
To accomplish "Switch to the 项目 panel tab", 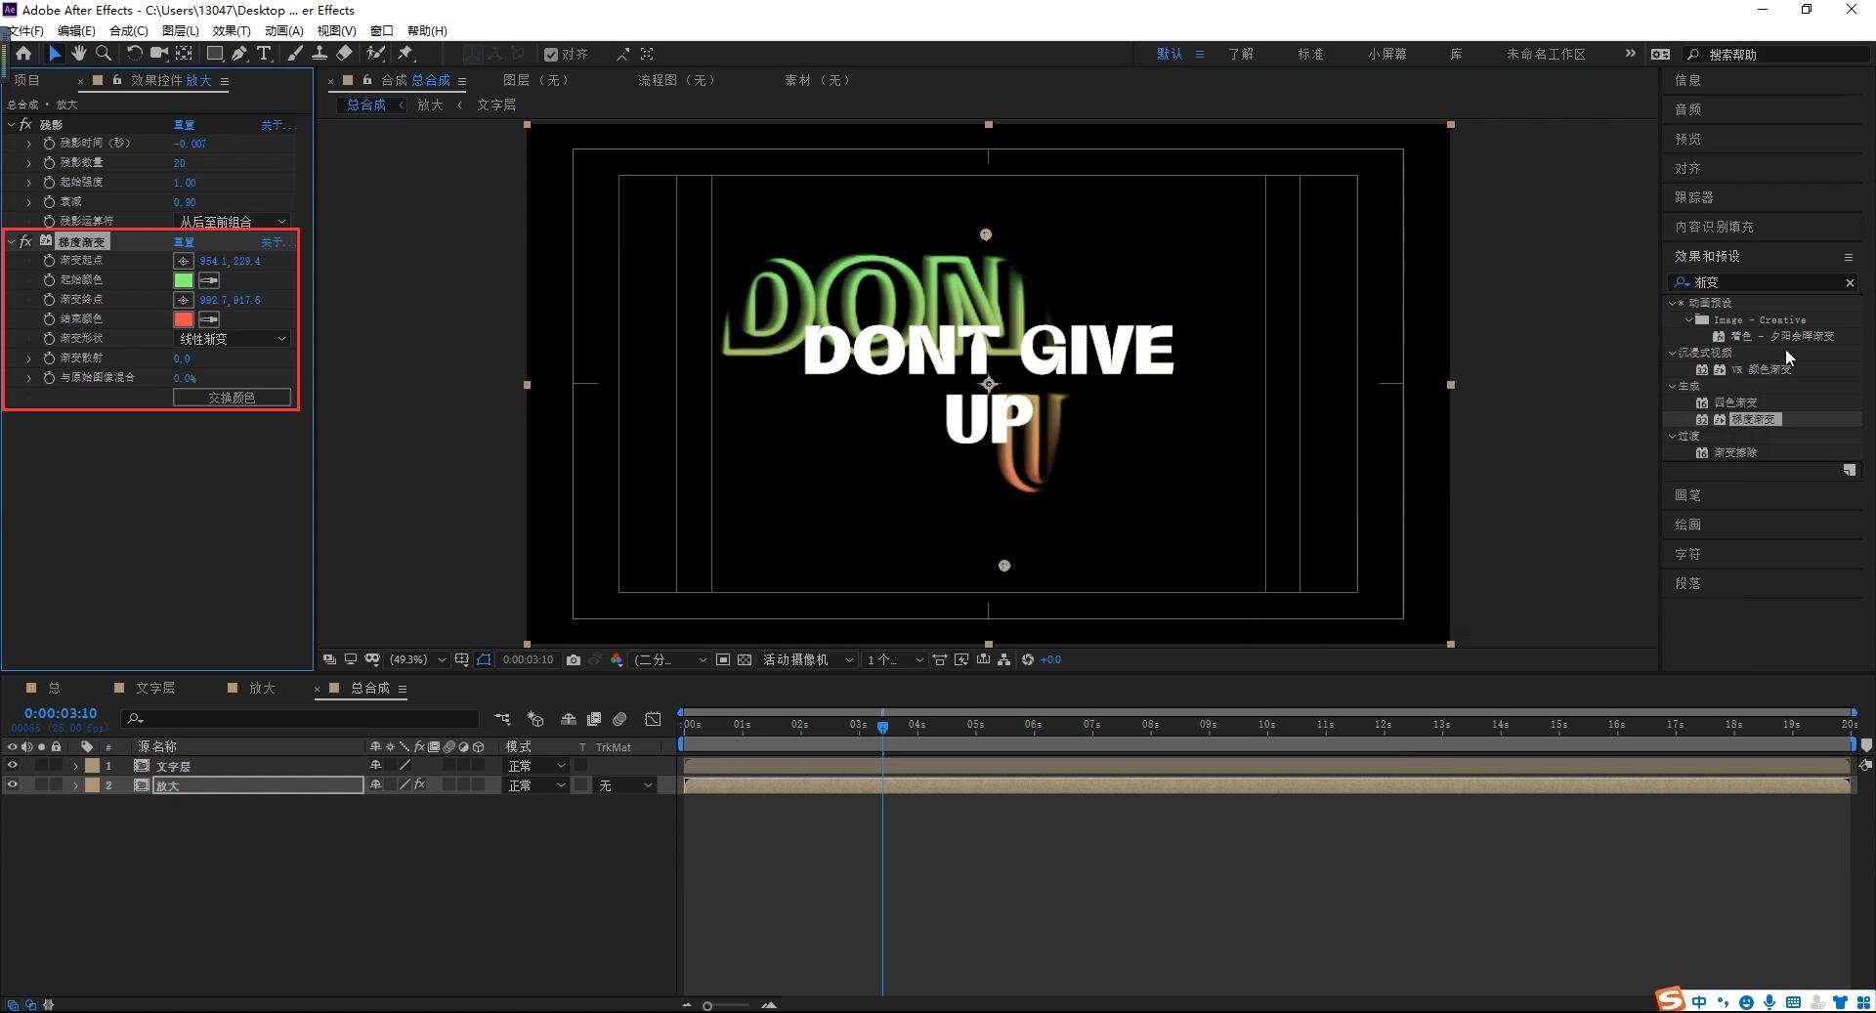I will click(26, 80).
